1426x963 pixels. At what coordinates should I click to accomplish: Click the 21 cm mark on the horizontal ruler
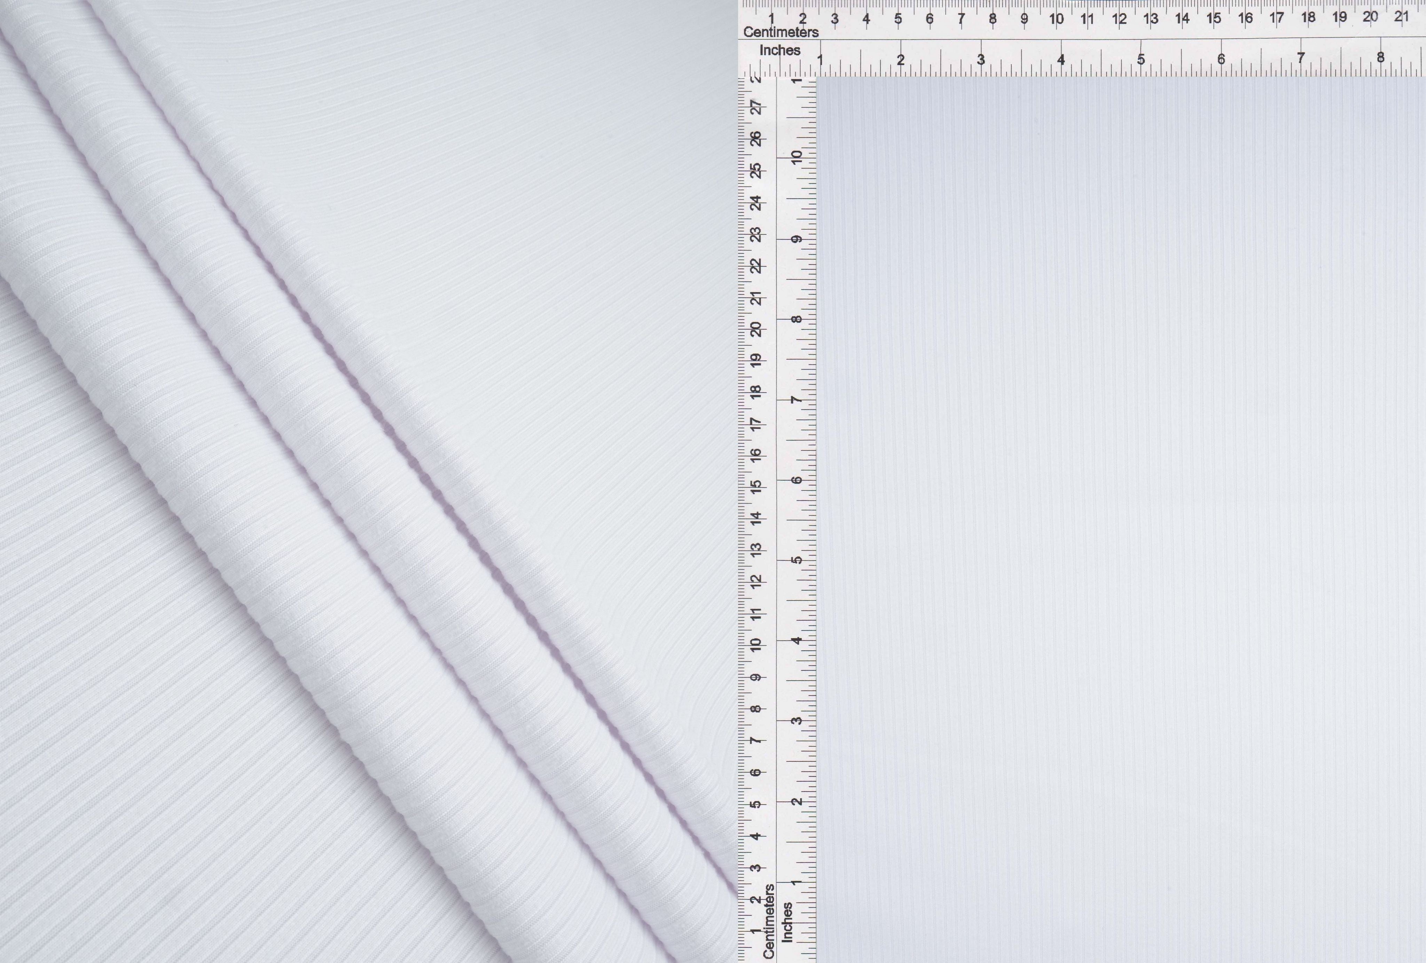click(x=1401, y=17)
